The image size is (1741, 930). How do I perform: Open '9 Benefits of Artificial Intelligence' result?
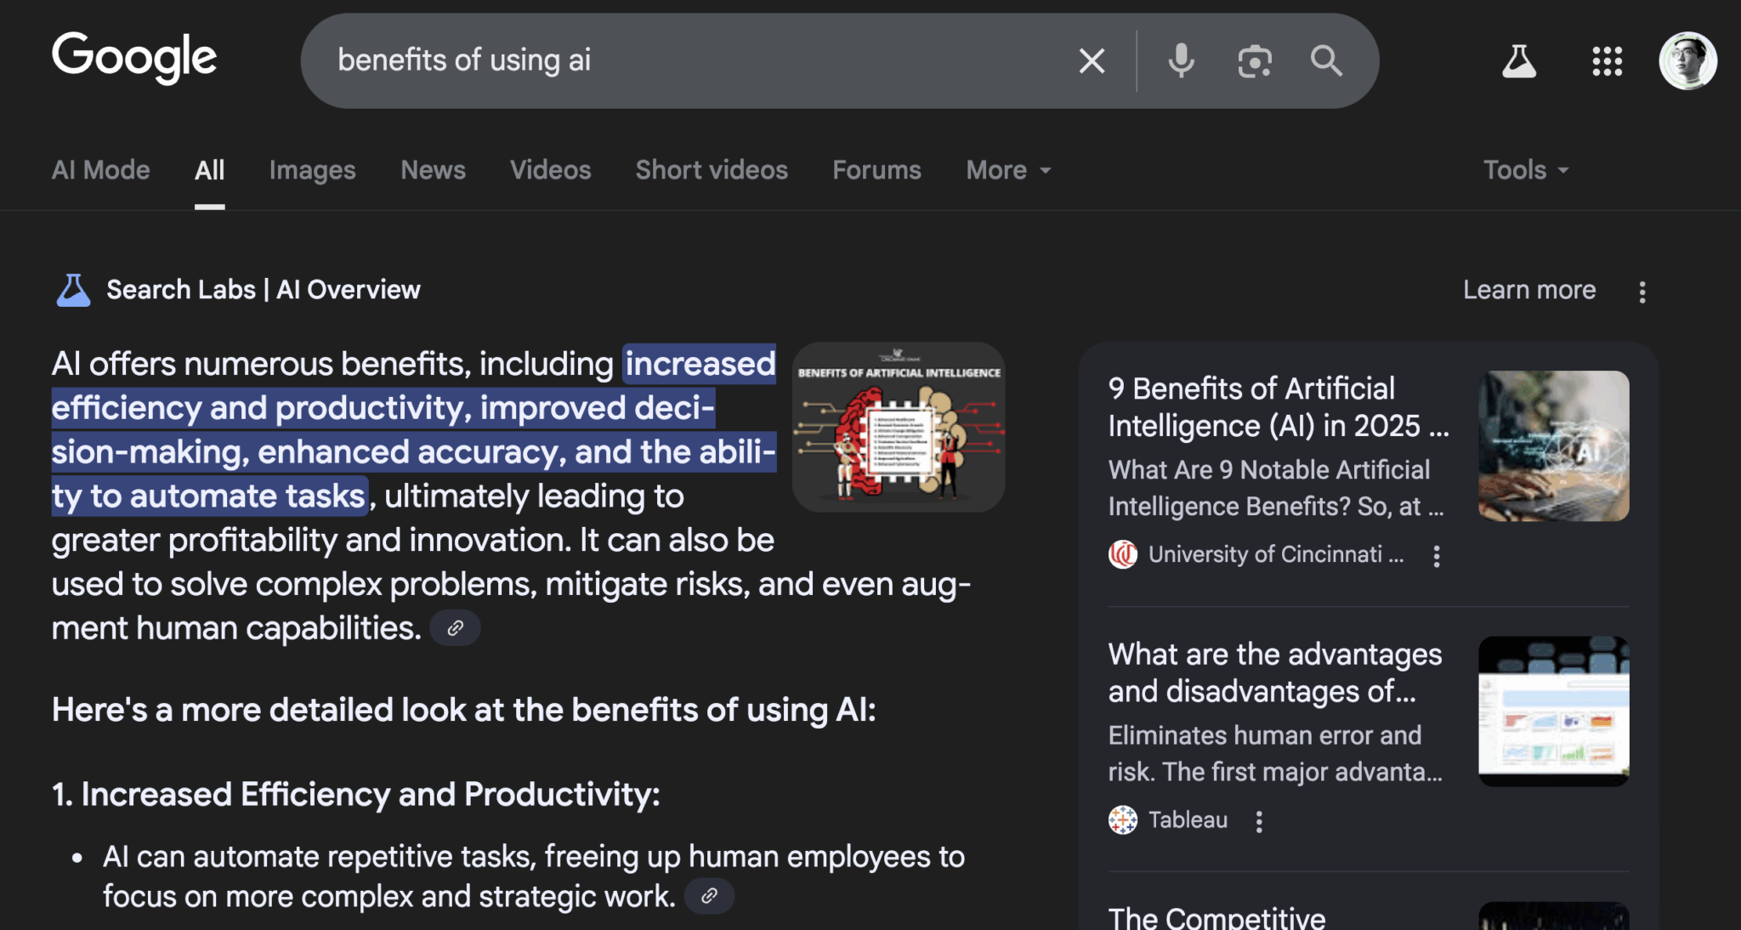[x=1278, y=407]
